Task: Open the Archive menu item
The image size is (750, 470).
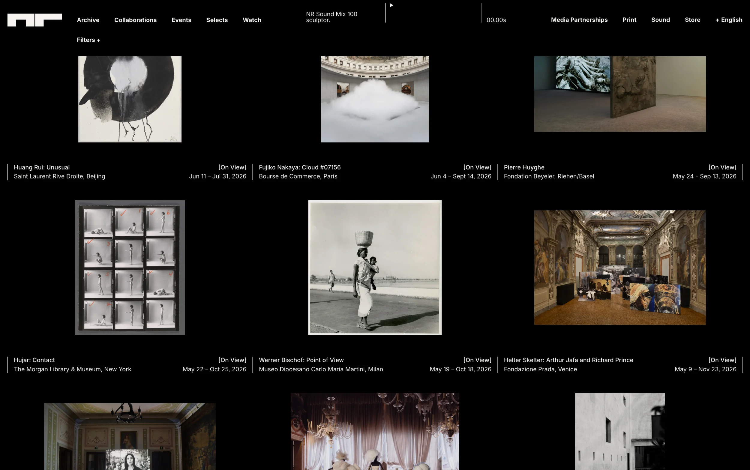Action: [88, 20]
